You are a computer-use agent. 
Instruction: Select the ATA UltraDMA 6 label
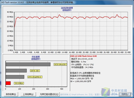pyautogui.click(x=35, y=77)
